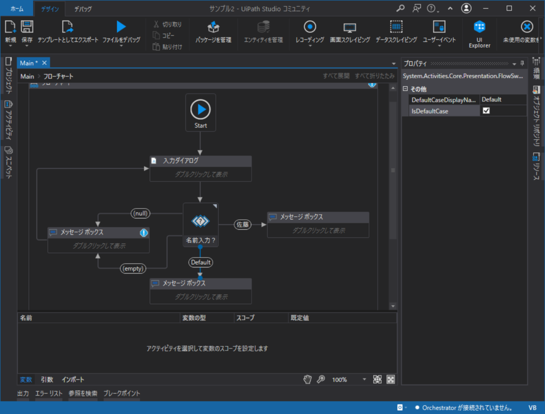
Task: Select the 名前入力？ flow switch node
Action: click(201, 225)
